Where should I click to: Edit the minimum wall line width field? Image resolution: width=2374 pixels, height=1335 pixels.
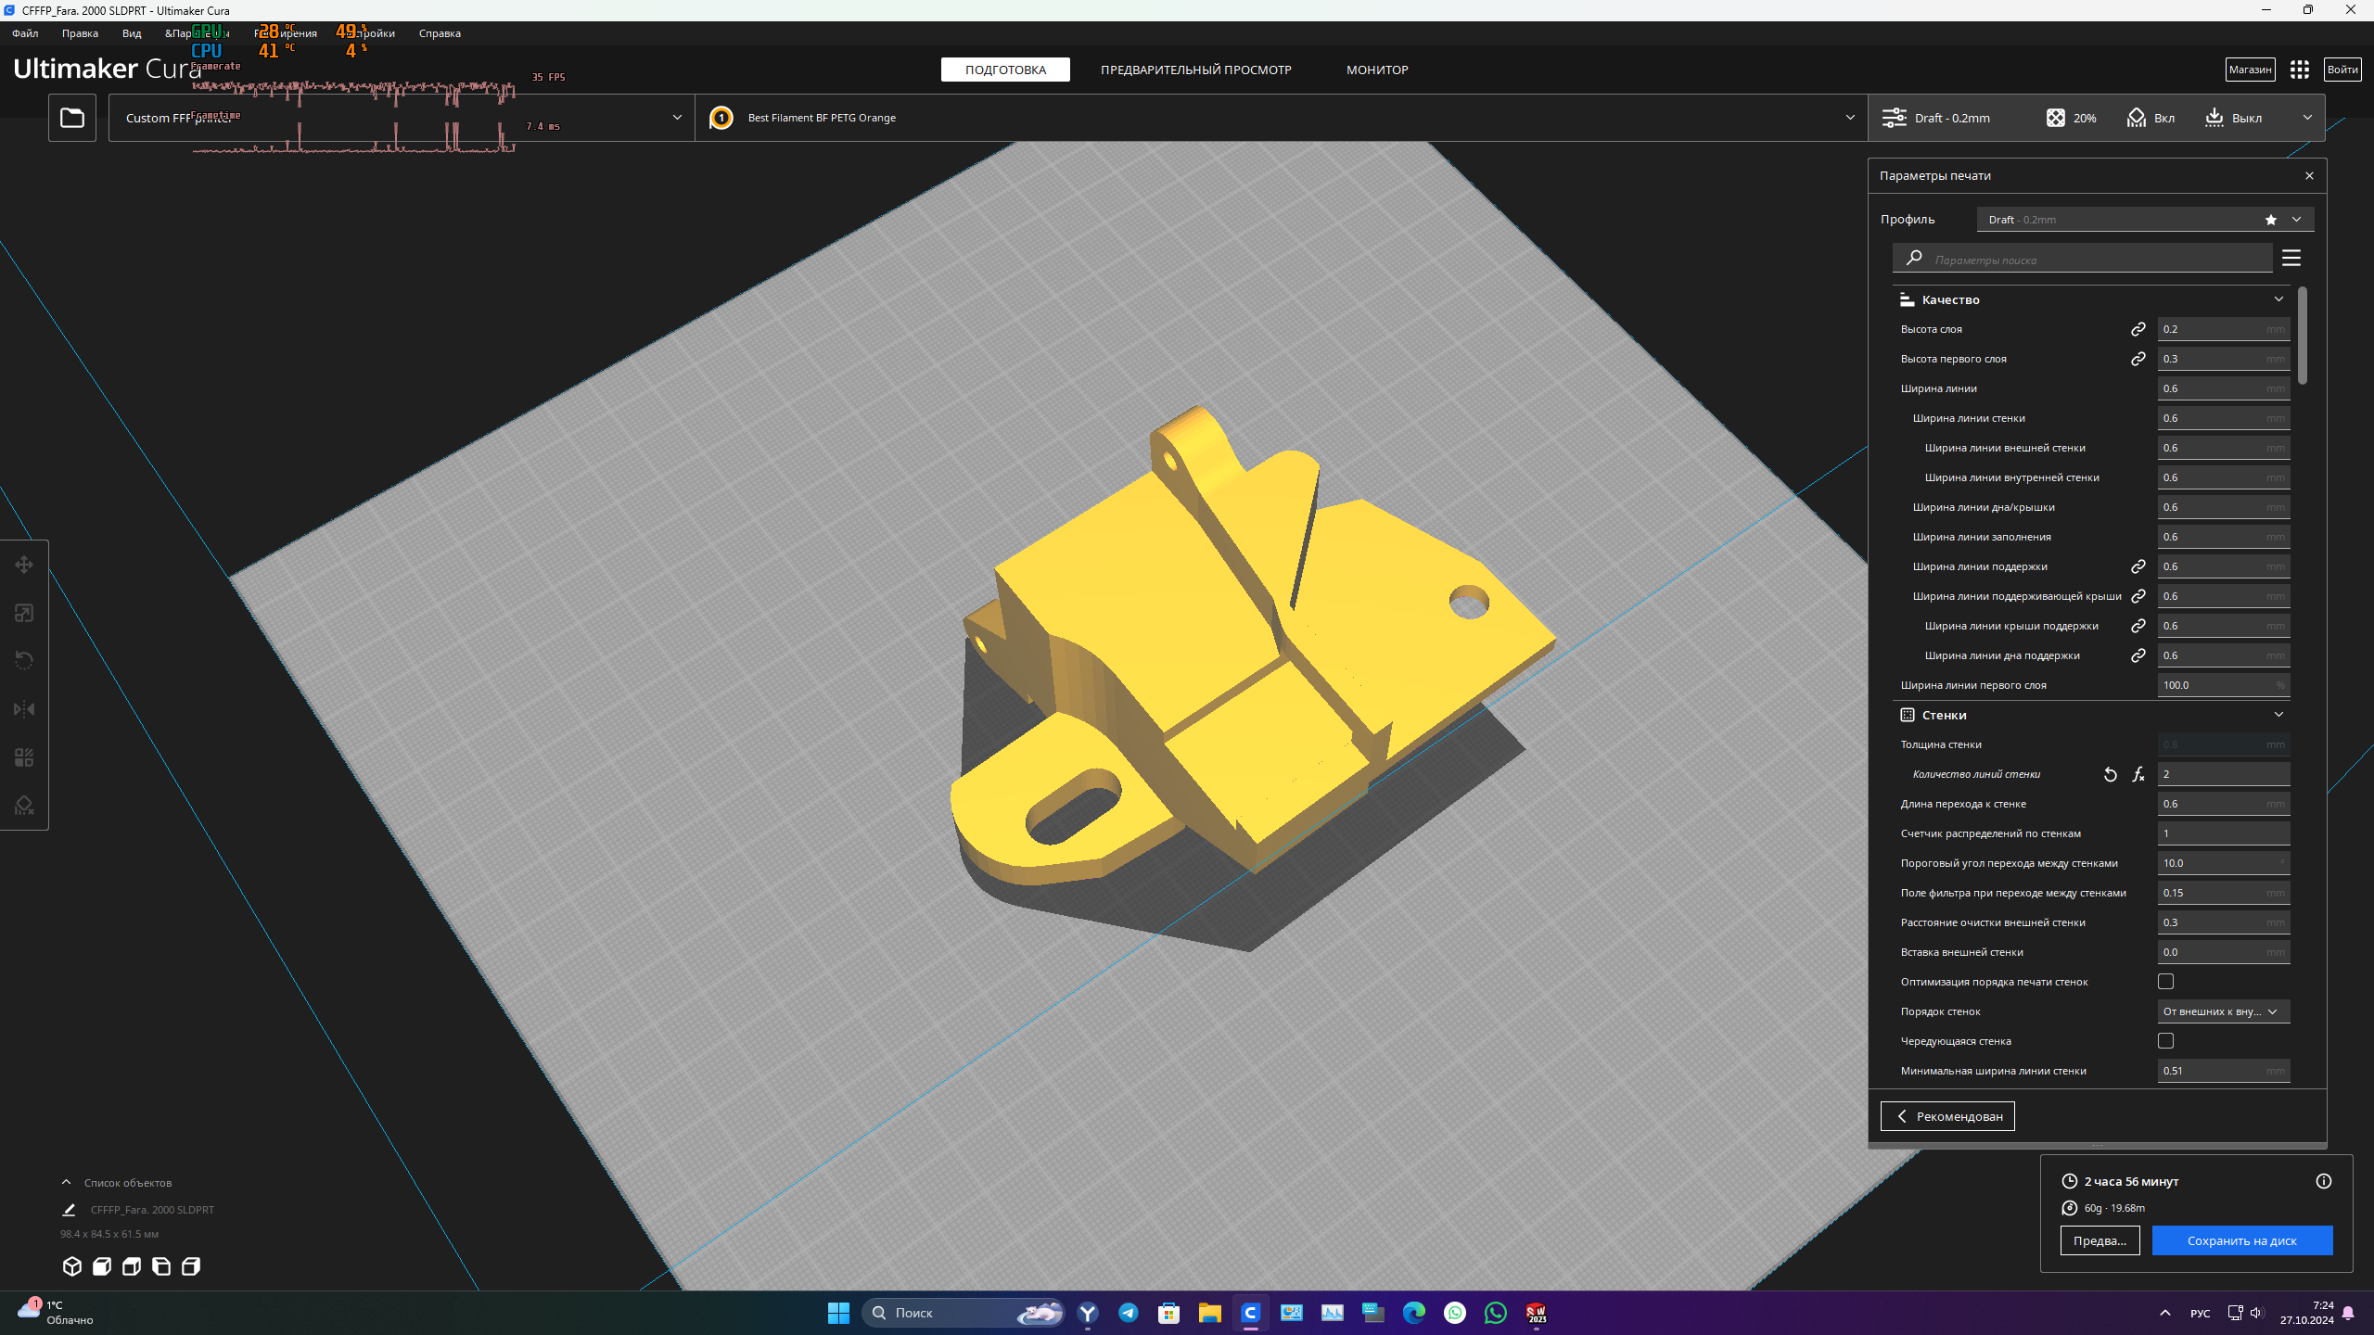(2224, 1071)
